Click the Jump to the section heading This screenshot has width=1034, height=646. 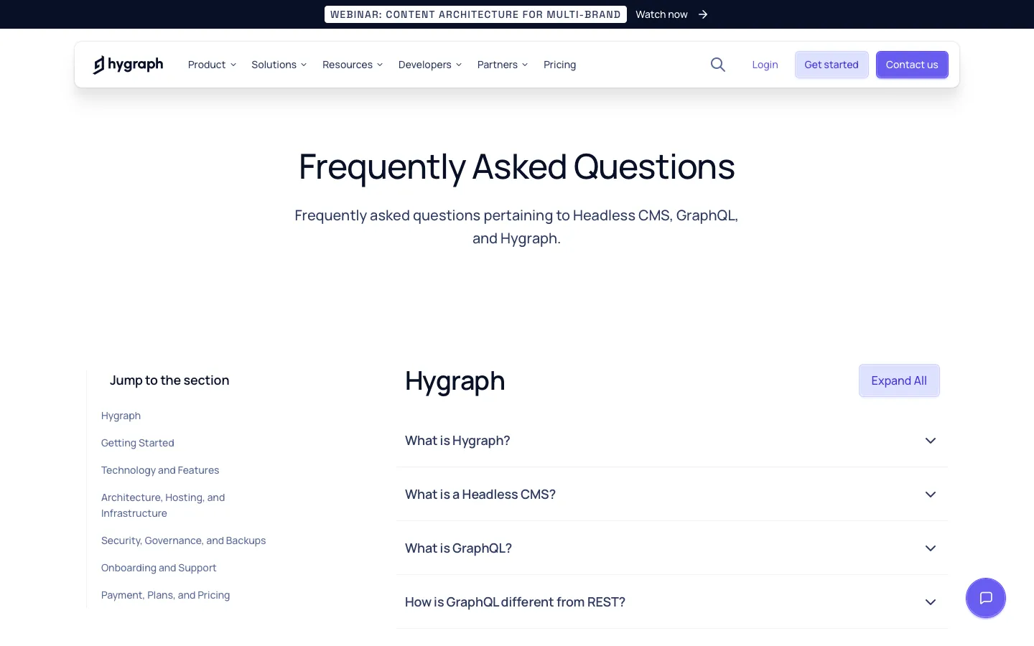(x=169, y=380)
